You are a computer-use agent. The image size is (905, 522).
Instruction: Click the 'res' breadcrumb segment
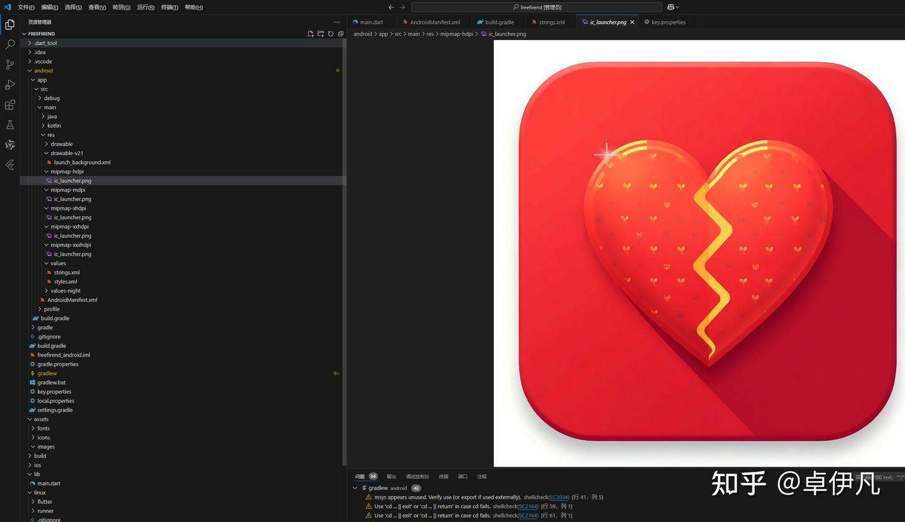tap(430, 34)
